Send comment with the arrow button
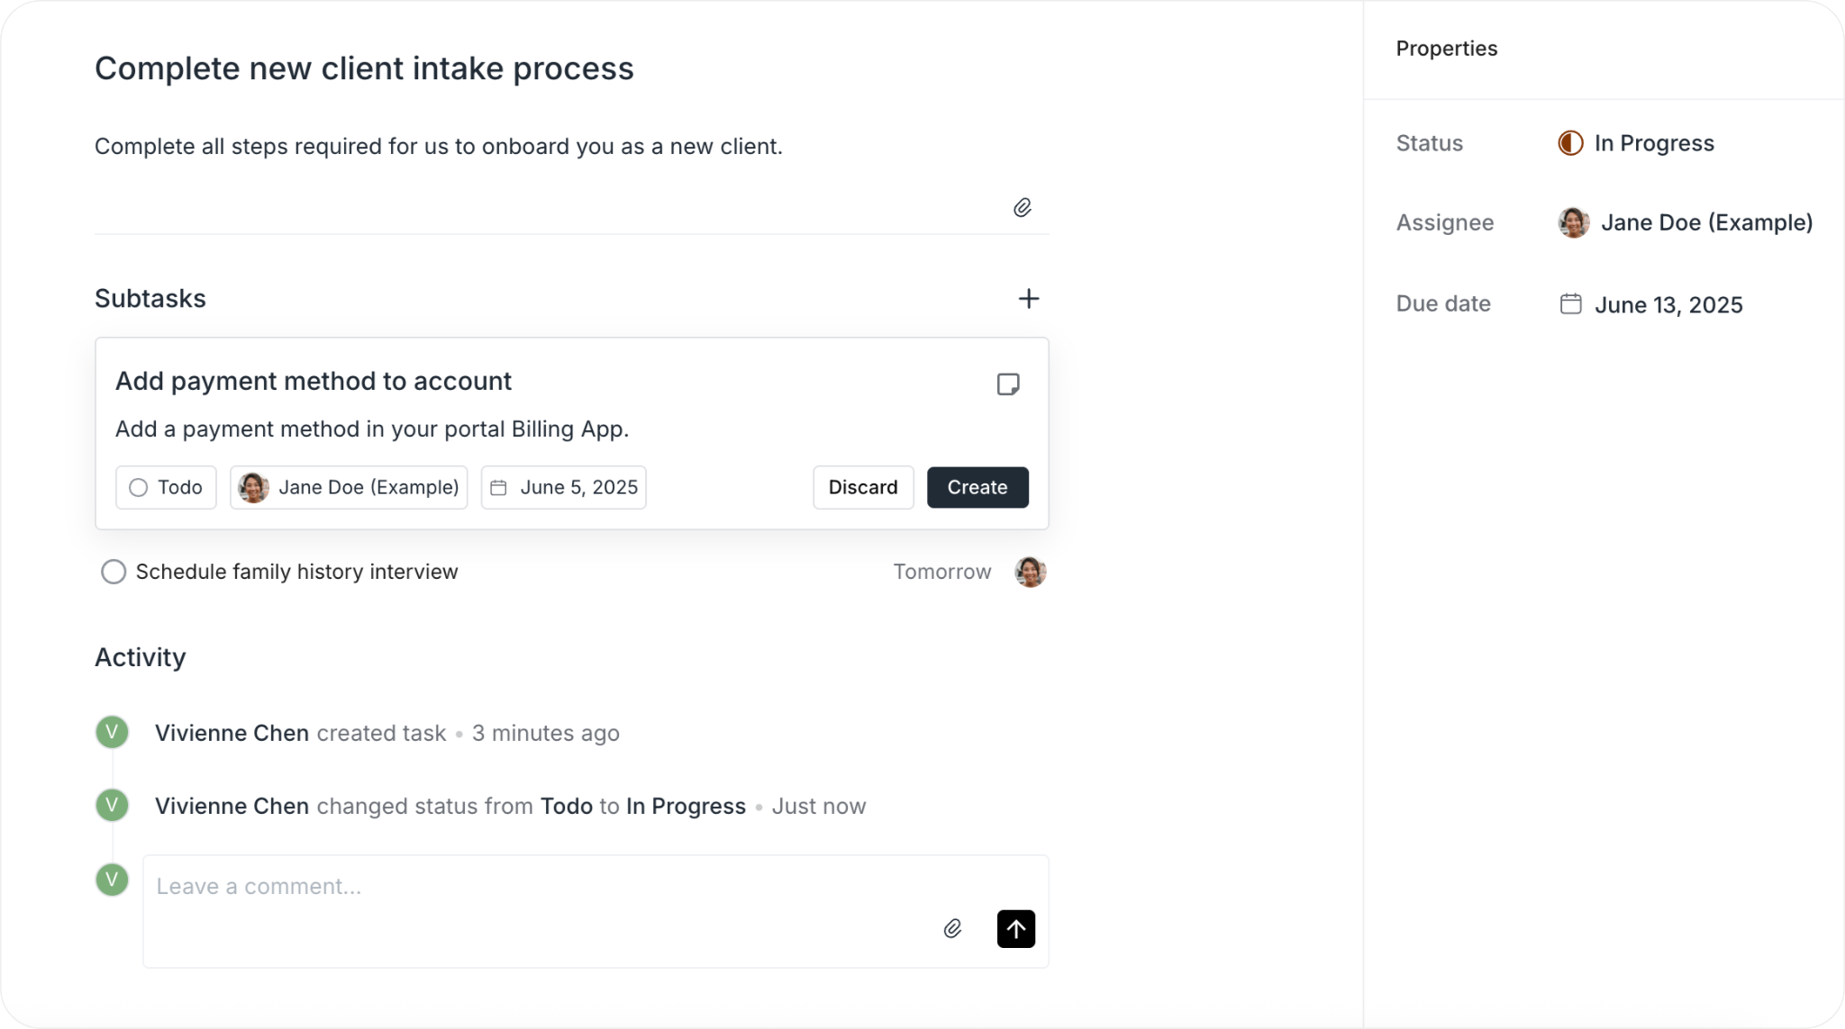Screen dimensions: 1845x1029 [1015, 929]
